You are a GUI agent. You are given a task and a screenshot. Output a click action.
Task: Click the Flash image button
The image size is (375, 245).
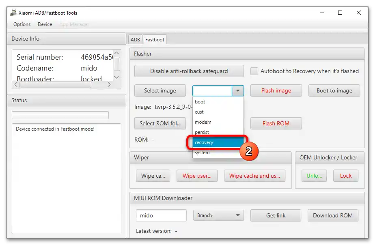(x=276, y=90)
